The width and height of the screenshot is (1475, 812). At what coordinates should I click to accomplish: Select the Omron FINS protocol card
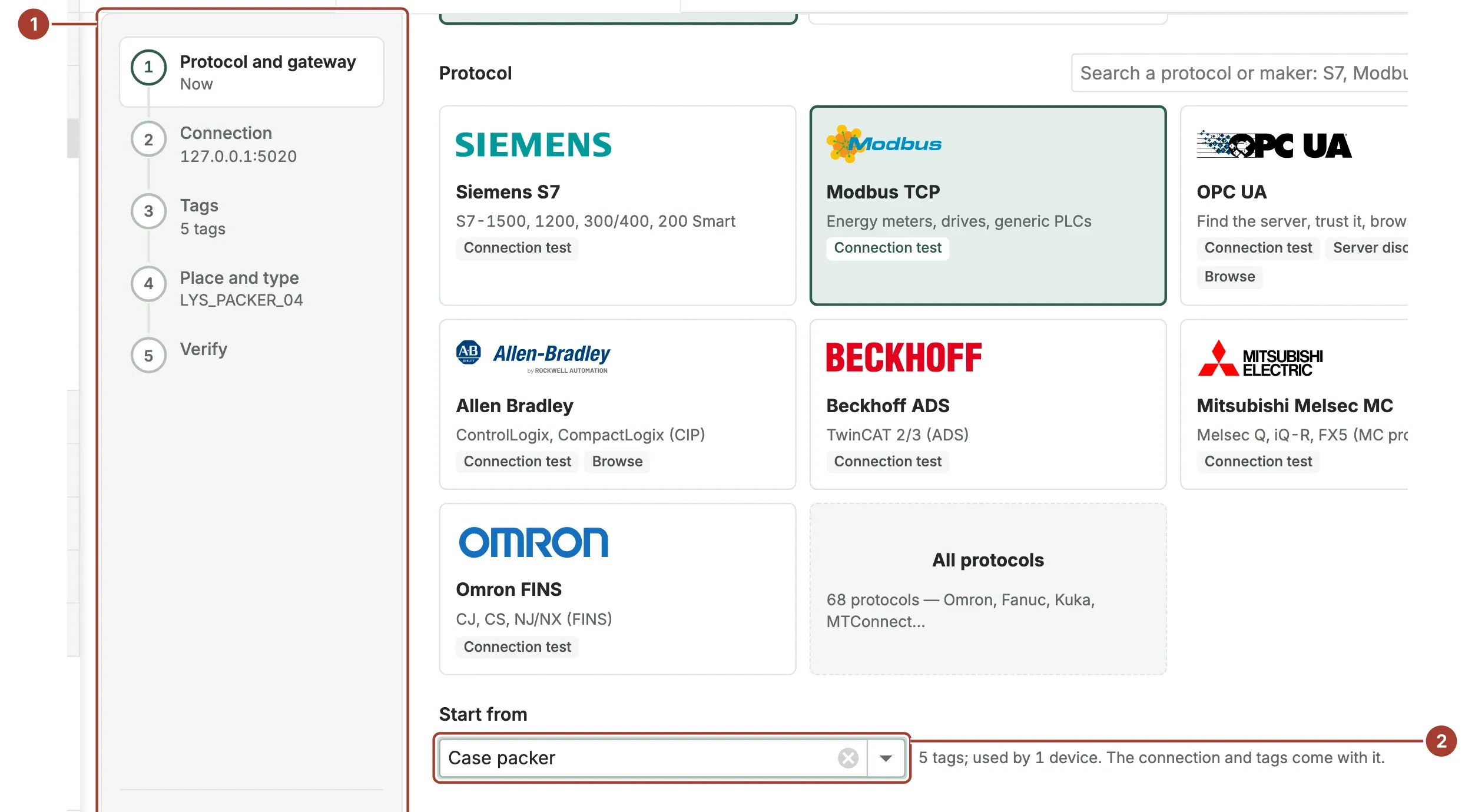[618, 589]
